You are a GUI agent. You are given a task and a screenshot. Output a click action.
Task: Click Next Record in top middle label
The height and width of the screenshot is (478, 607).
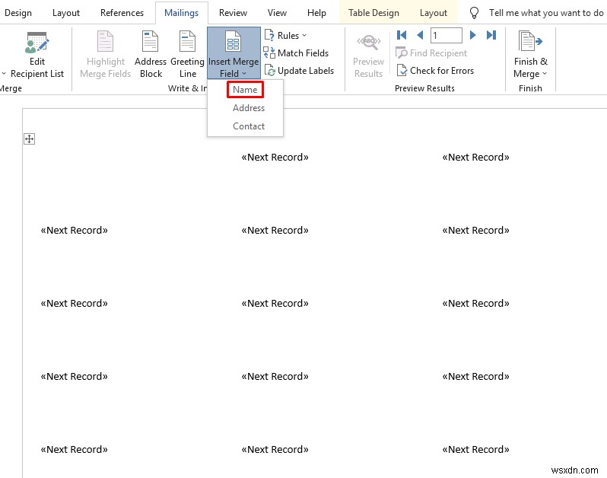coord(275,157)
